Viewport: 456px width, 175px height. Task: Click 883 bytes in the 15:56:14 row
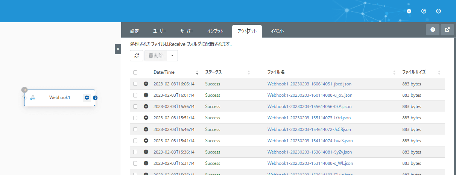[x=412, y=107]
